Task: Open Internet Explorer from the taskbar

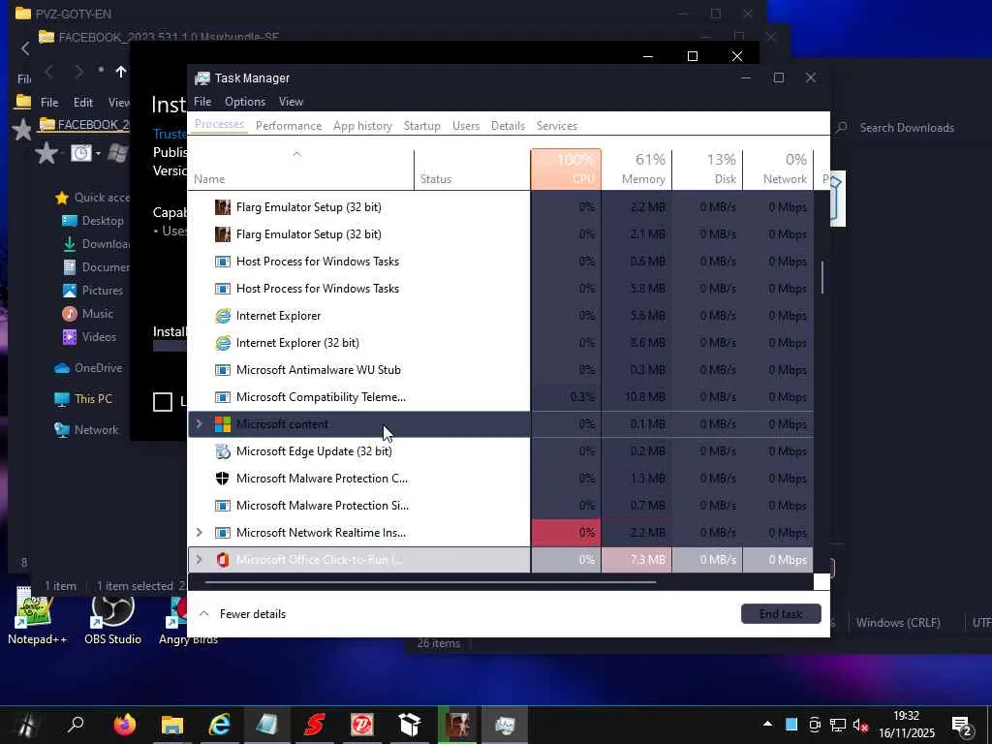Action: coord(220,725)
